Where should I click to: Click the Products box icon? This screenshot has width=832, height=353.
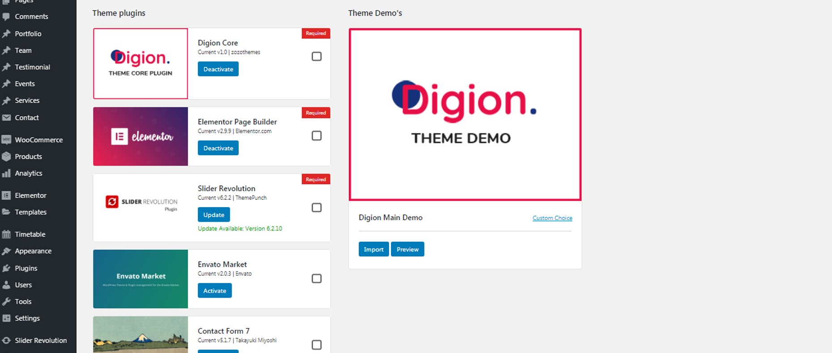(x=6, y=157)
